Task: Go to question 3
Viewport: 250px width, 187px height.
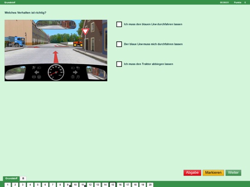Action: tap(23, 185)
